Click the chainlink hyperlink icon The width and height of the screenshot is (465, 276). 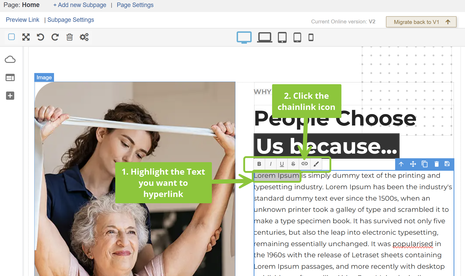[305, 164]
